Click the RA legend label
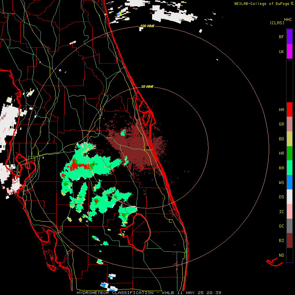The height and width of the screenshot is (295, 295). click(x=281, y=168)
